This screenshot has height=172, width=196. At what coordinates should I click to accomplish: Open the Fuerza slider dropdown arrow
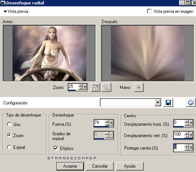(111, 123)
